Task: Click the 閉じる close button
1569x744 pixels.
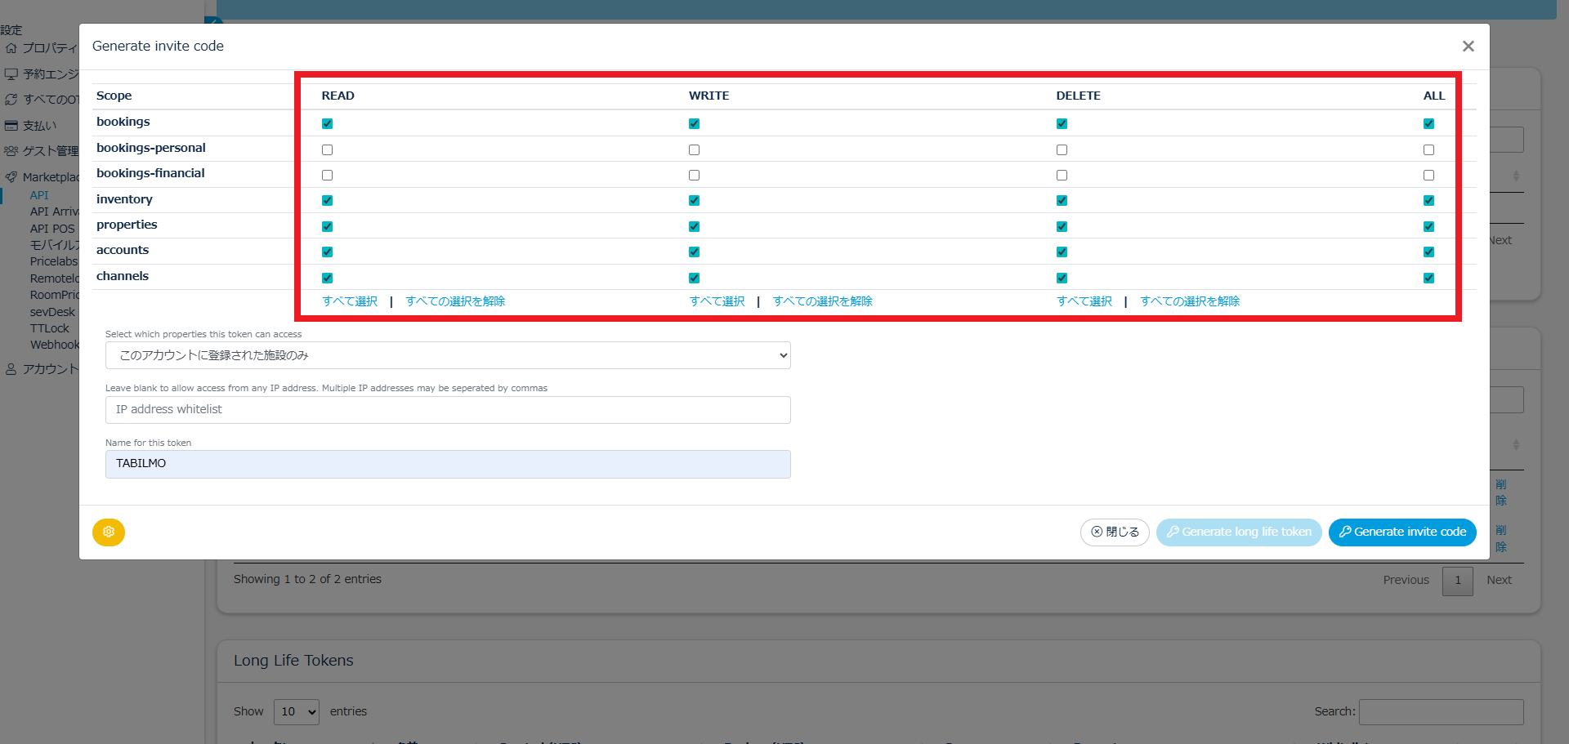Action: (1115, 532)
